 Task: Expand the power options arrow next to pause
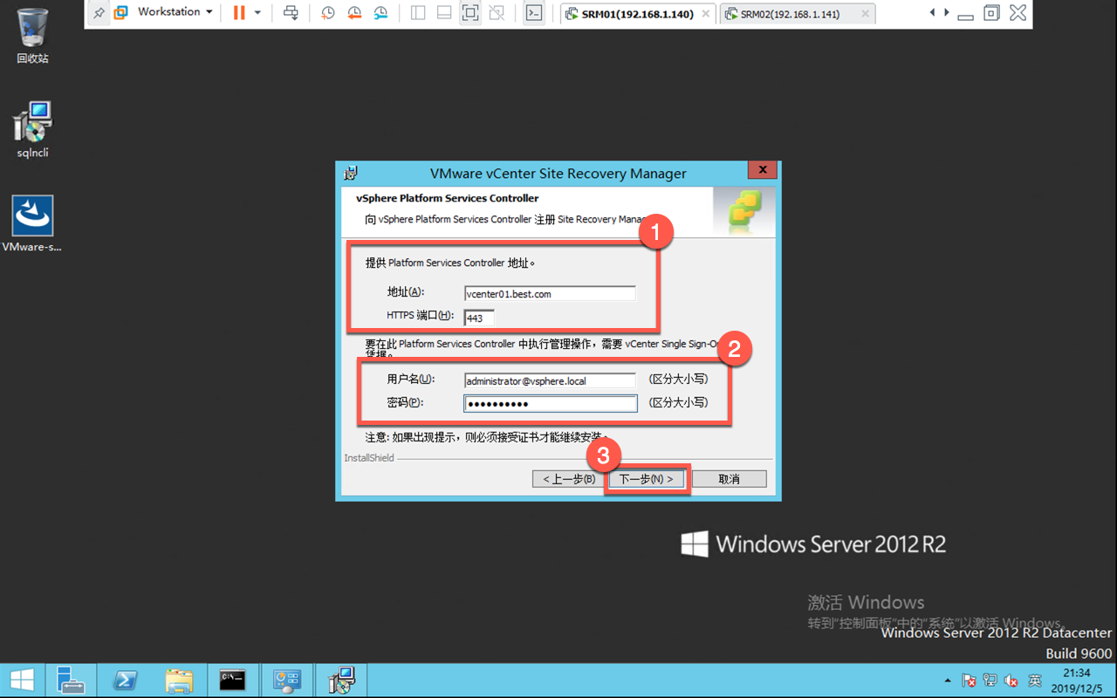tap(257, 13)
